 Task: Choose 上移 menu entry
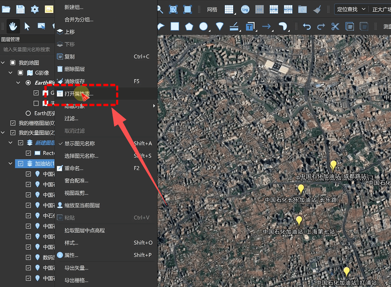click(x=106, y=32)
